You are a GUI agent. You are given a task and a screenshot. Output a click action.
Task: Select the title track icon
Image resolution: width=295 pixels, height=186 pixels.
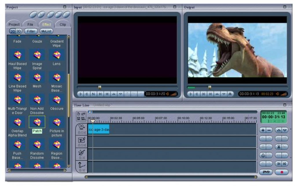click(82, 140)
